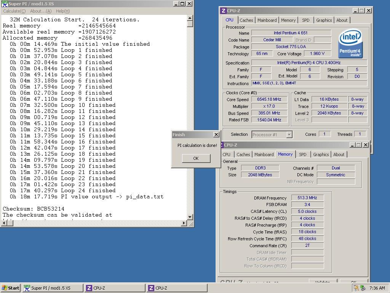
Task: Open the Calculate menu in Super PI
Action: pos(14,11)
